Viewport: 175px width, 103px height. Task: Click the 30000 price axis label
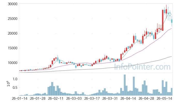pyautogui.click(x=13, y=4)
